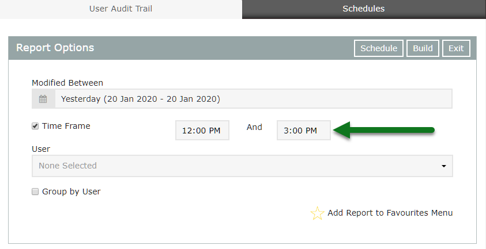
Task: Click the calendar icon beside Modified Between
Action: 43,99
